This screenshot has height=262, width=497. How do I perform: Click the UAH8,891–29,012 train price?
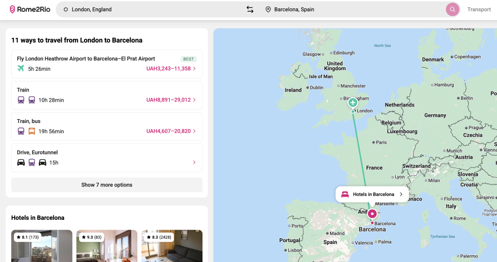tap(168, 100)
